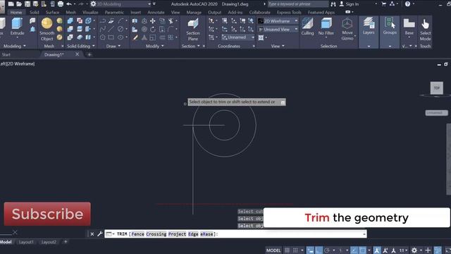
Task: Click the Sign In button
Action: click(349, 4)
